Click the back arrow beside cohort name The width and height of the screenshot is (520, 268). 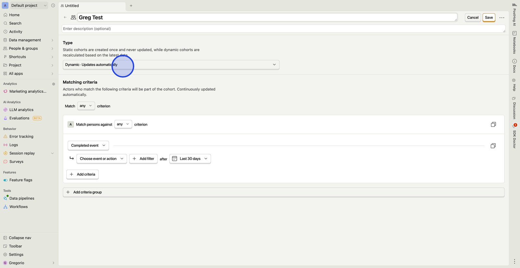point(65,18)
